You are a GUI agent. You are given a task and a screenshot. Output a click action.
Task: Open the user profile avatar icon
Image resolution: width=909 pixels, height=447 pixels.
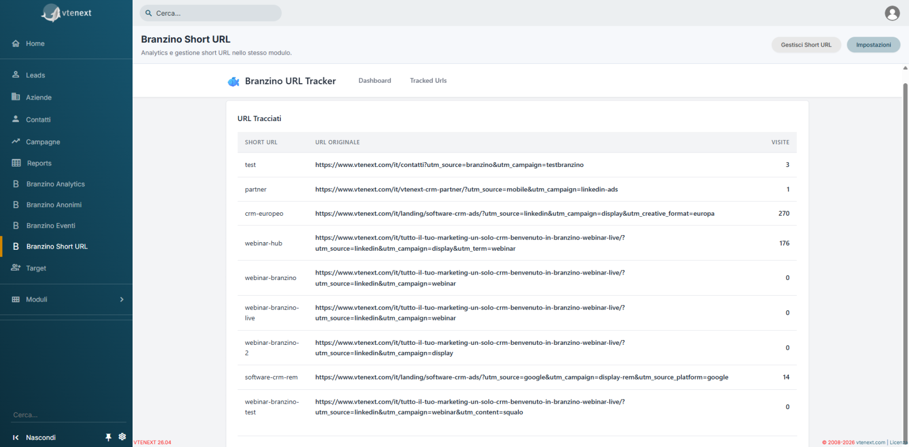pos(892,13)
